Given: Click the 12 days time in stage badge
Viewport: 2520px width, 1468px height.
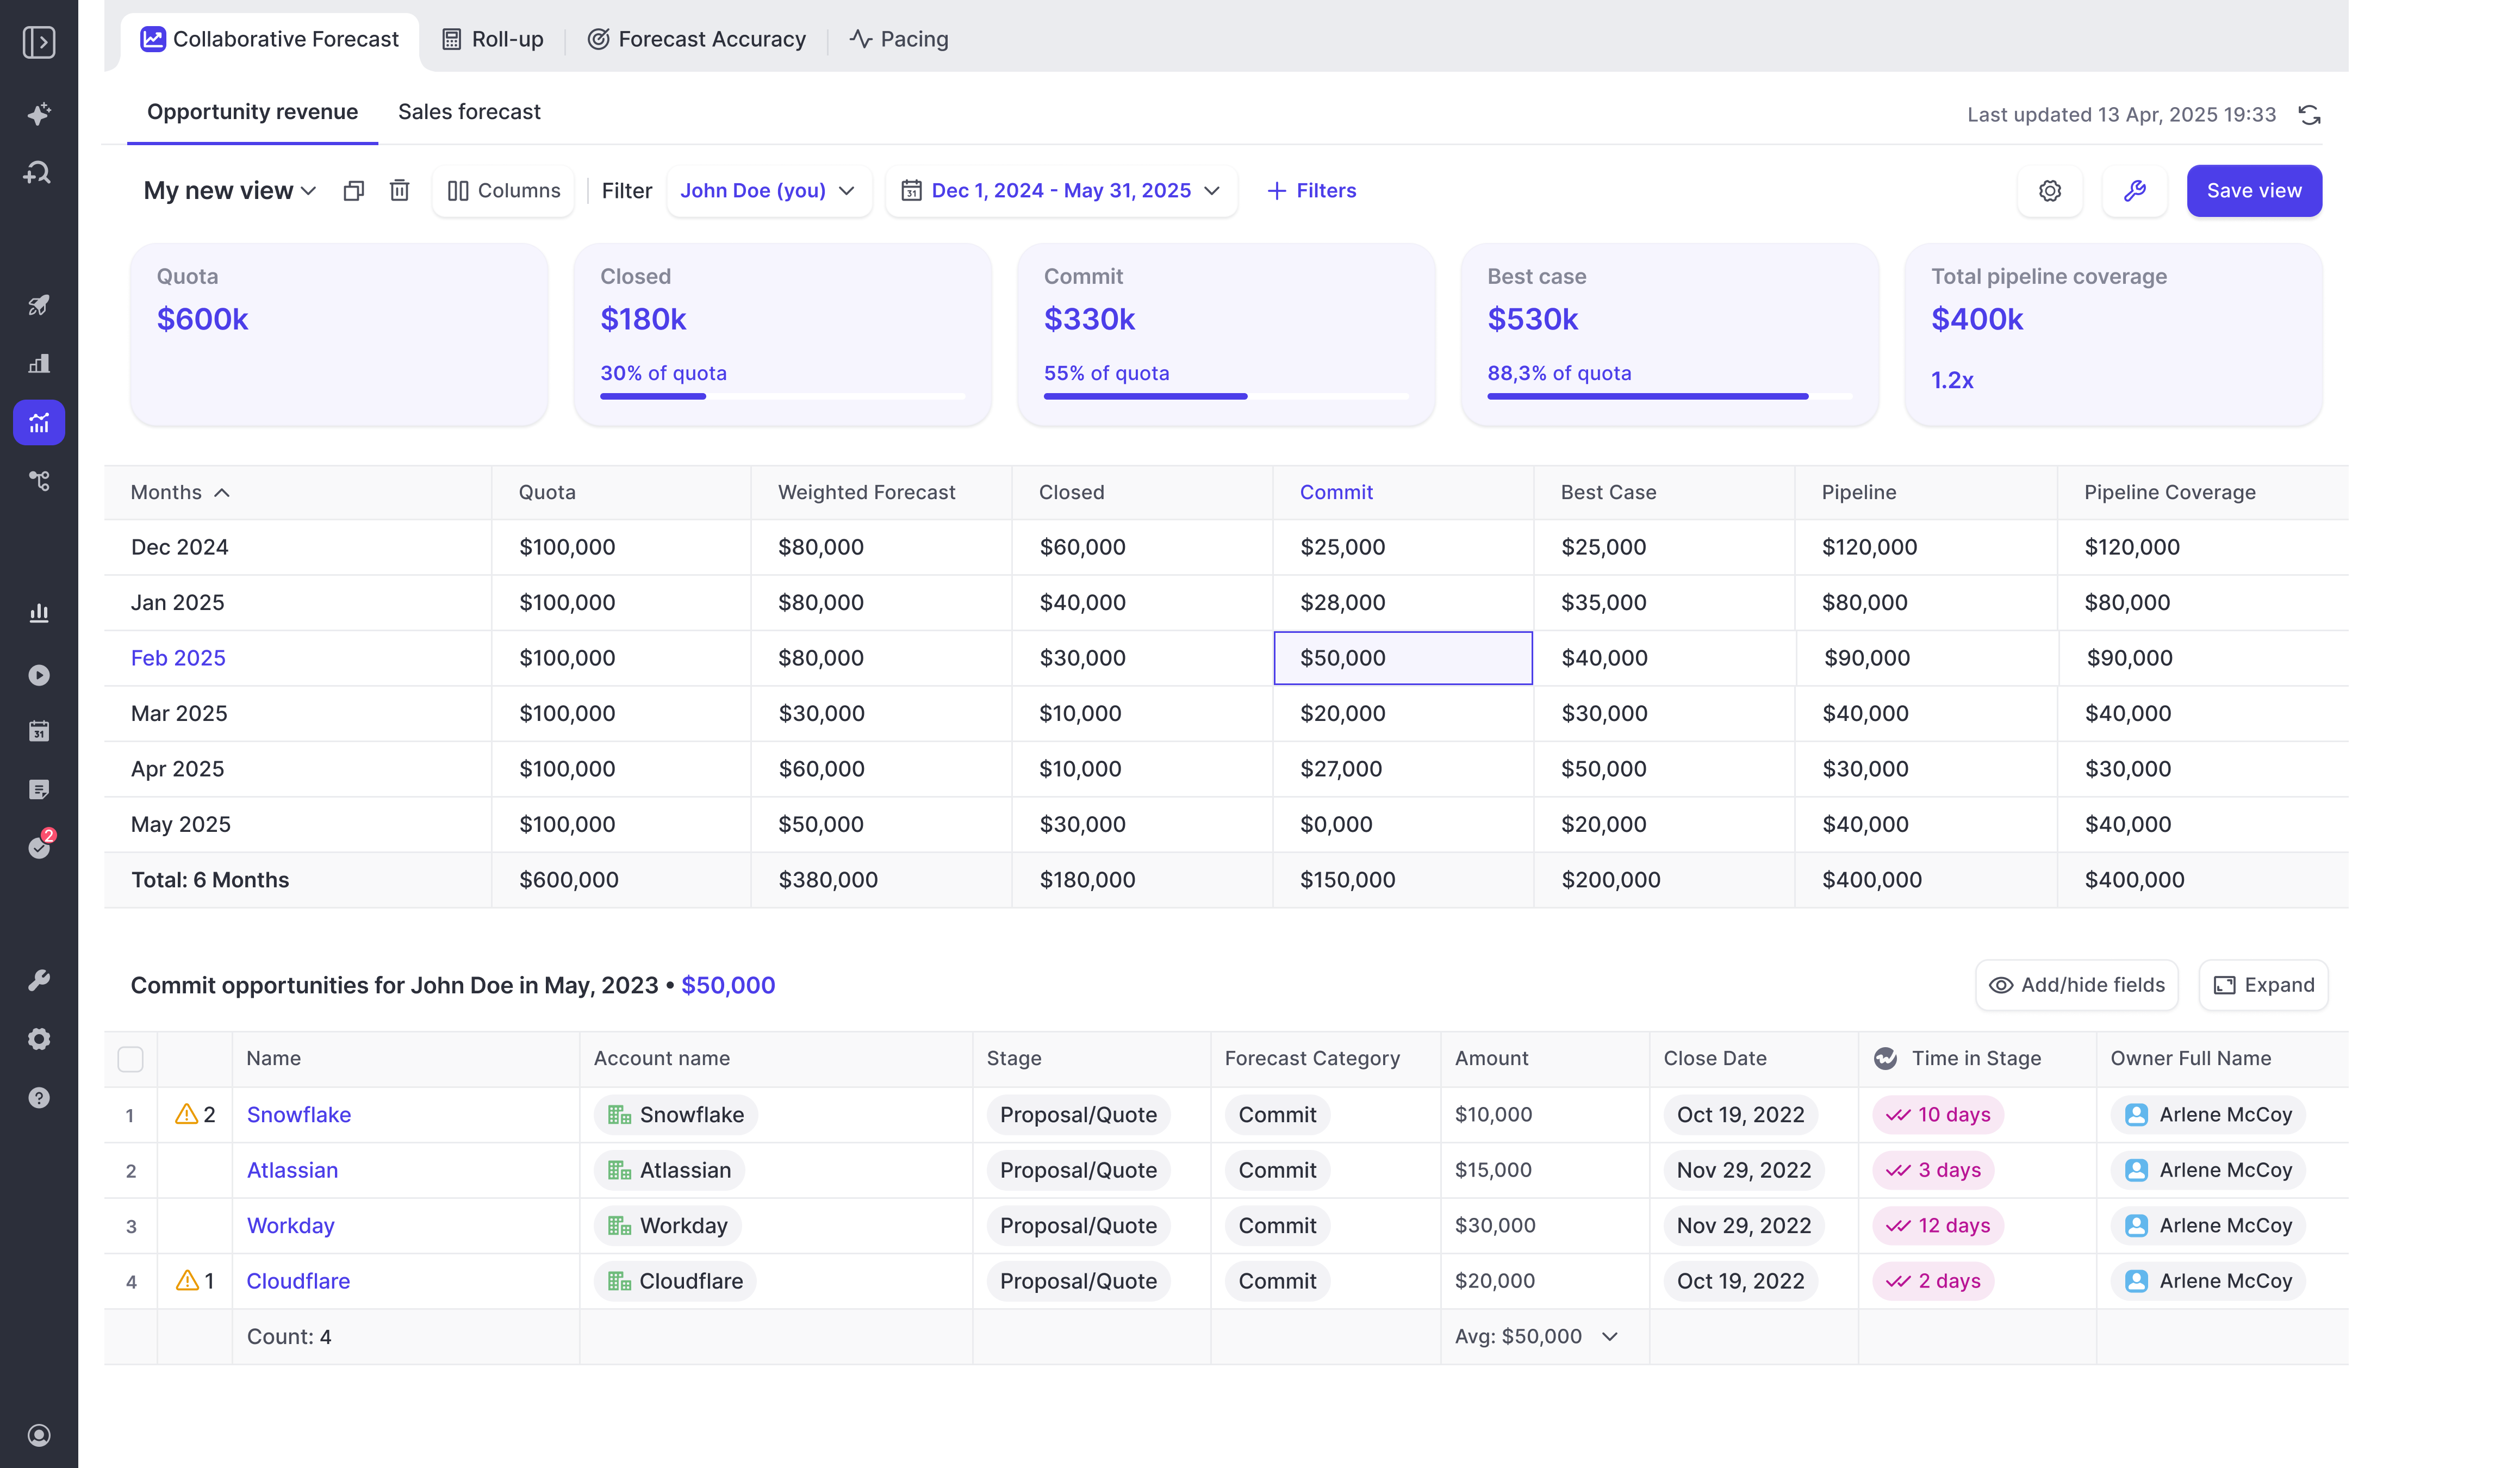Looking at the screenshot, I should tap(1938, 1226).
